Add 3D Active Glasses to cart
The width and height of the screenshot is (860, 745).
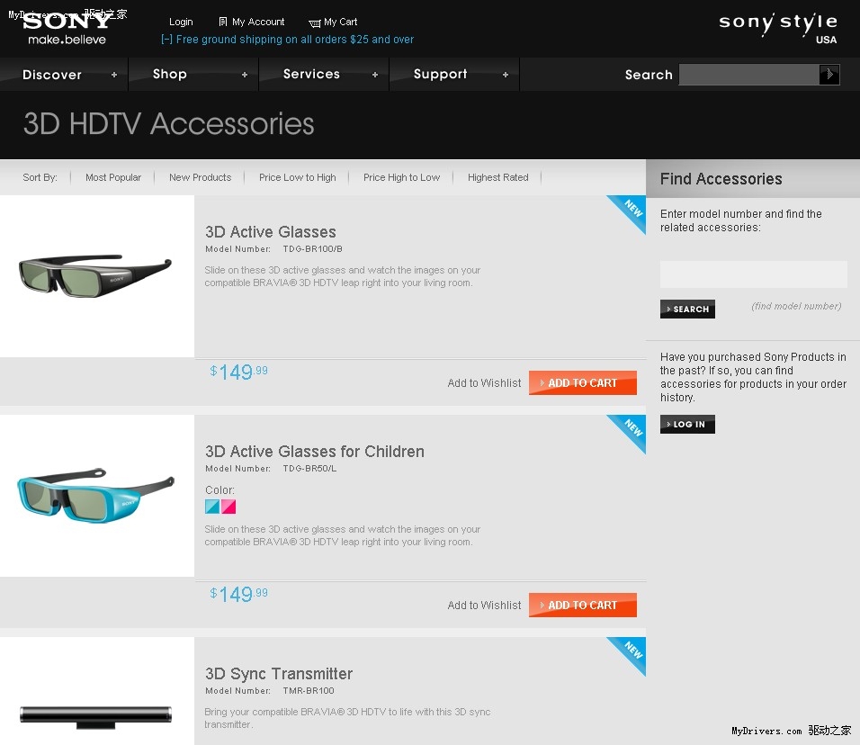pyautogui.click(x=582, y=383)
